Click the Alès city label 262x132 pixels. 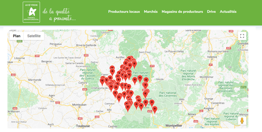pyautogui.click(x=182, y=99)
